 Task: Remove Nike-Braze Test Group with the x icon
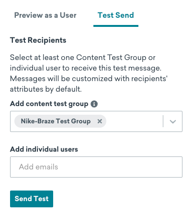[x=100, y=121]
